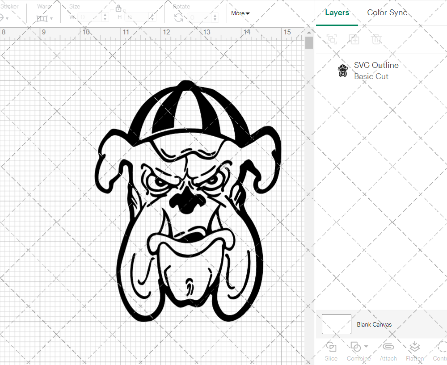
Task: Click the Group layers icon
Action: [x=332, y=39]
